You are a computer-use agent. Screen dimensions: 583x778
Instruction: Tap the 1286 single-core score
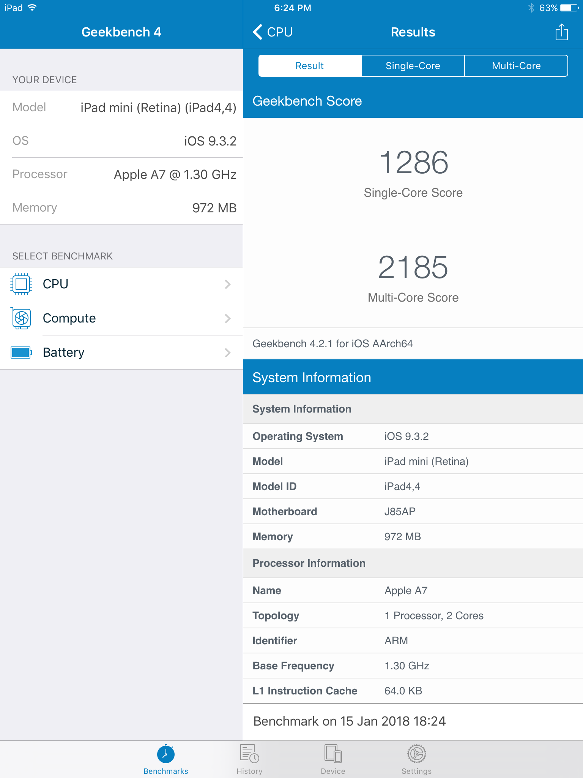point(413,162)
